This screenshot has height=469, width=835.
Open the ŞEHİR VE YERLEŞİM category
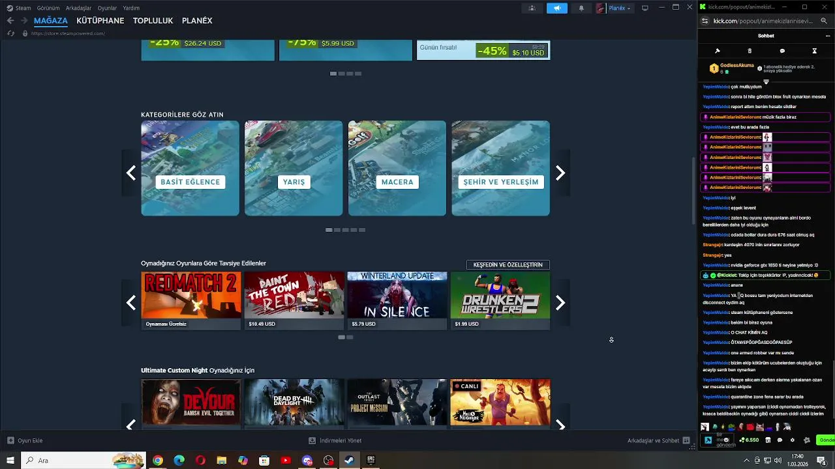[x=500, y=168]
